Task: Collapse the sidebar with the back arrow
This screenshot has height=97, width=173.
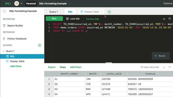Action: click(x=4, y=11)
